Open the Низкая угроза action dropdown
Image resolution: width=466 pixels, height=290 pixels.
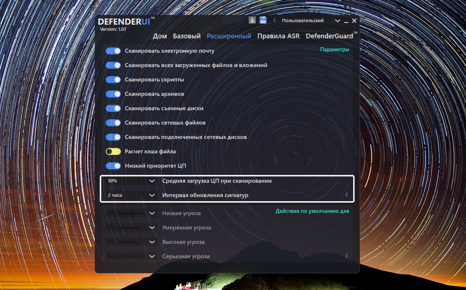[x=131, y=213]
